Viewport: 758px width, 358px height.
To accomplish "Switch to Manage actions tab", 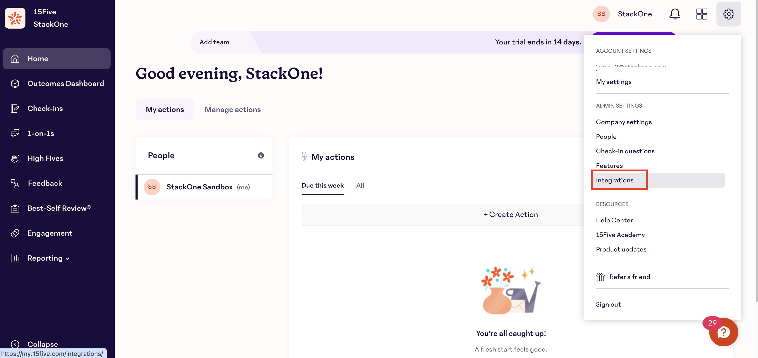I will click(232, 110).
